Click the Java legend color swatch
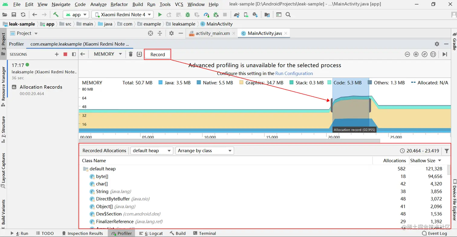 160,83
